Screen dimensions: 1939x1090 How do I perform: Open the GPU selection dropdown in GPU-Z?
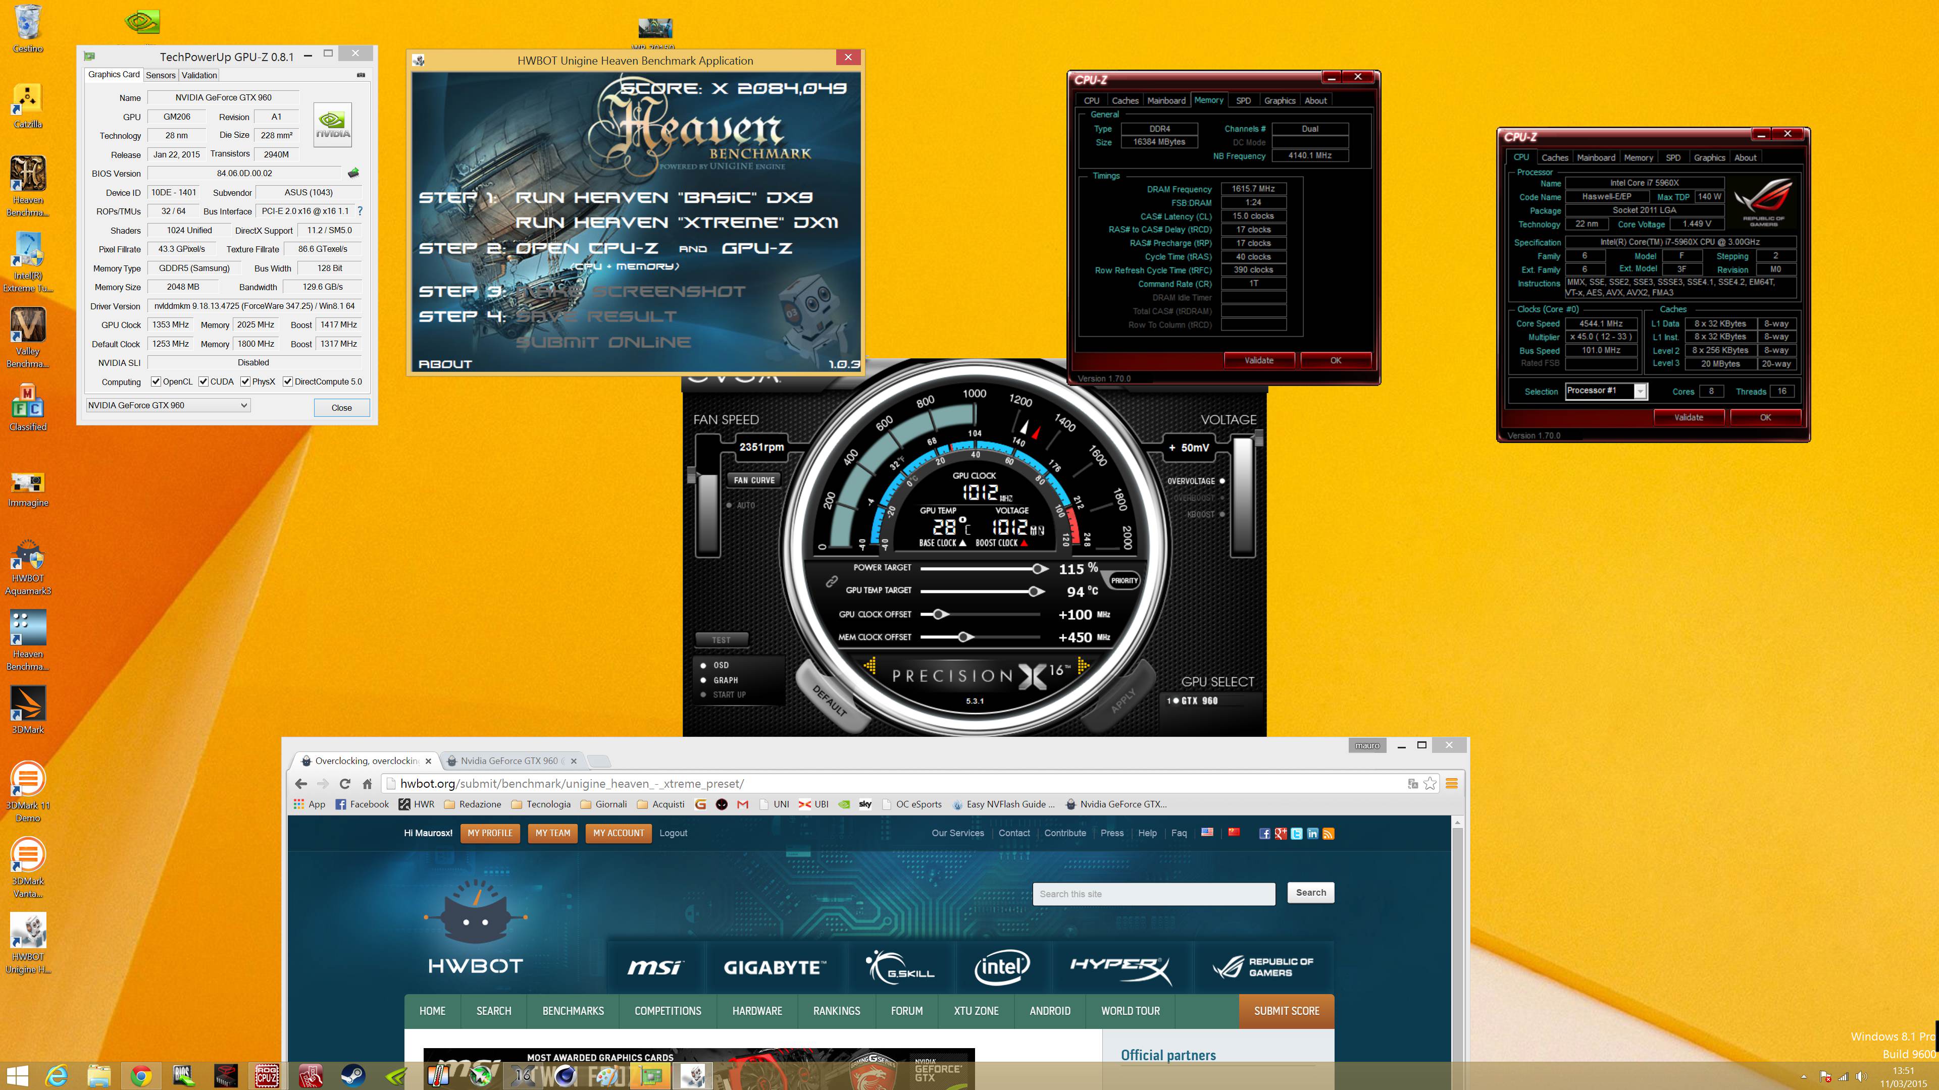[x=168, y=405]
